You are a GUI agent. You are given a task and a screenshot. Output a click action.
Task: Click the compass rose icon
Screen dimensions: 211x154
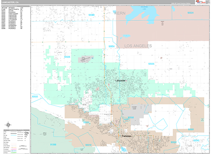[x=8, y=125]
